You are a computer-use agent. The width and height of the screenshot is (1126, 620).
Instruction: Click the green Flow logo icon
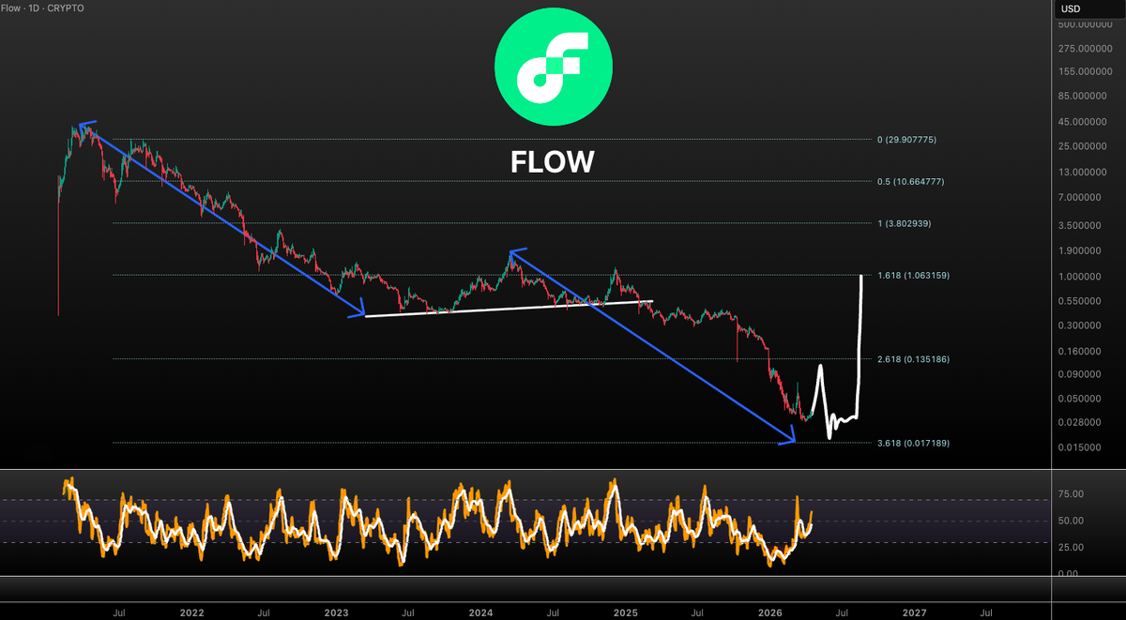coord(554,67)
